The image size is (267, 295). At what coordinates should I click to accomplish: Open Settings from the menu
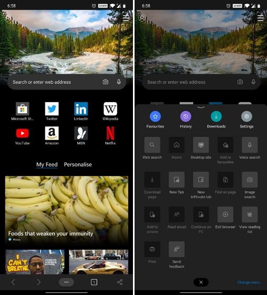[x=246, y=120]
